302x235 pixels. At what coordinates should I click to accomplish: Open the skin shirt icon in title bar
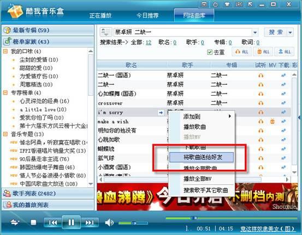point(227,4)
